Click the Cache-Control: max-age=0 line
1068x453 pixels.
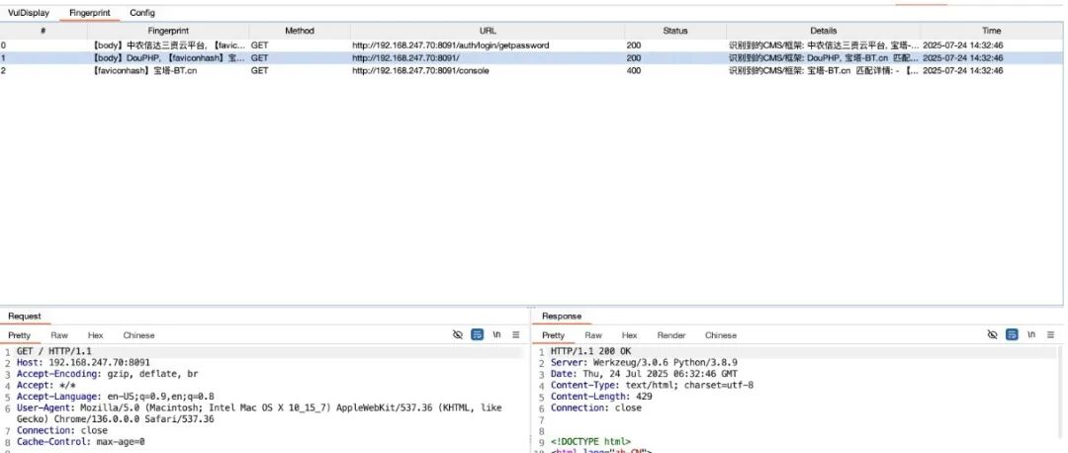[80, 441]
